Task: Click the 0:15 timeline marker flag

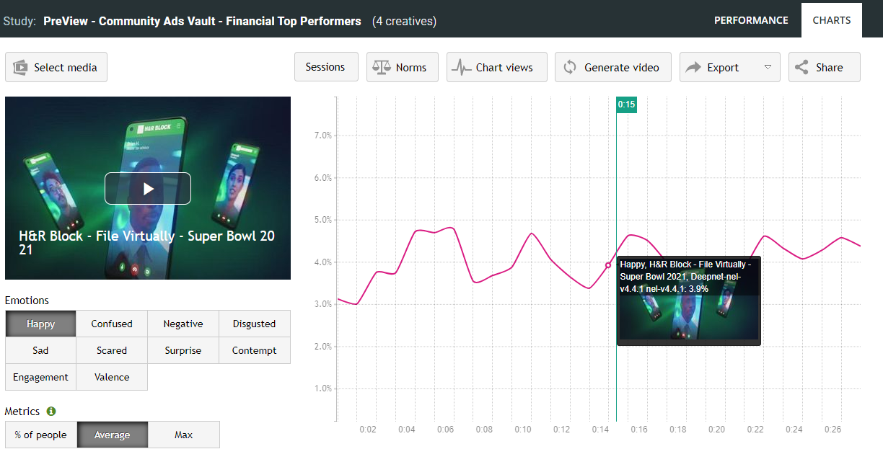Action: pos(626,105)
